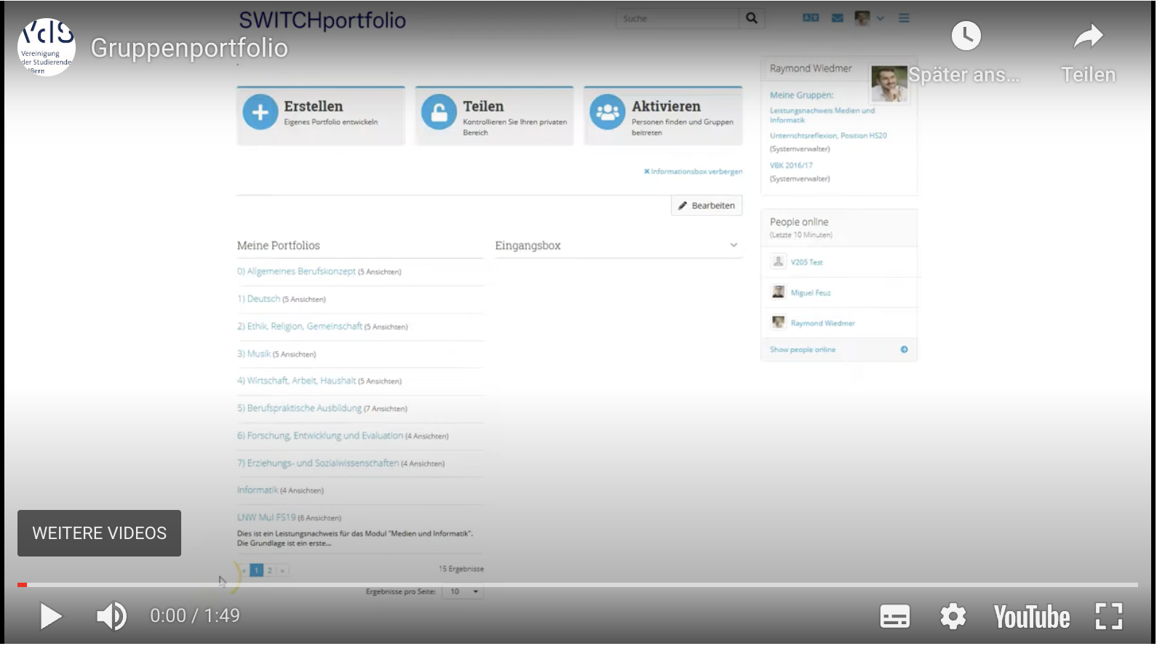Open Raymond Wiedmer profile picture
The image size is (1157, 646).
tap(889, 84)
